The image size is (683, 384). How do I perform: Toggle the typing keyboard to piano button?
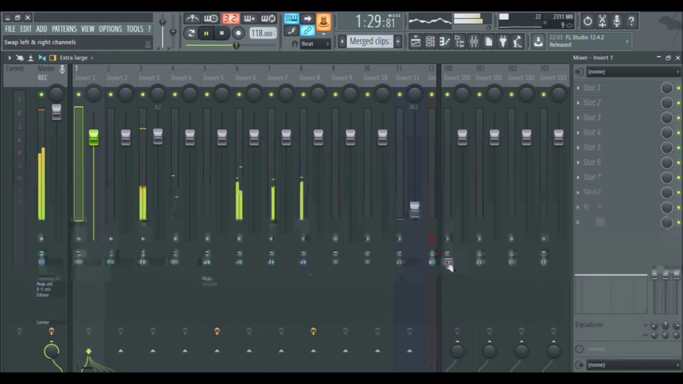291,19
